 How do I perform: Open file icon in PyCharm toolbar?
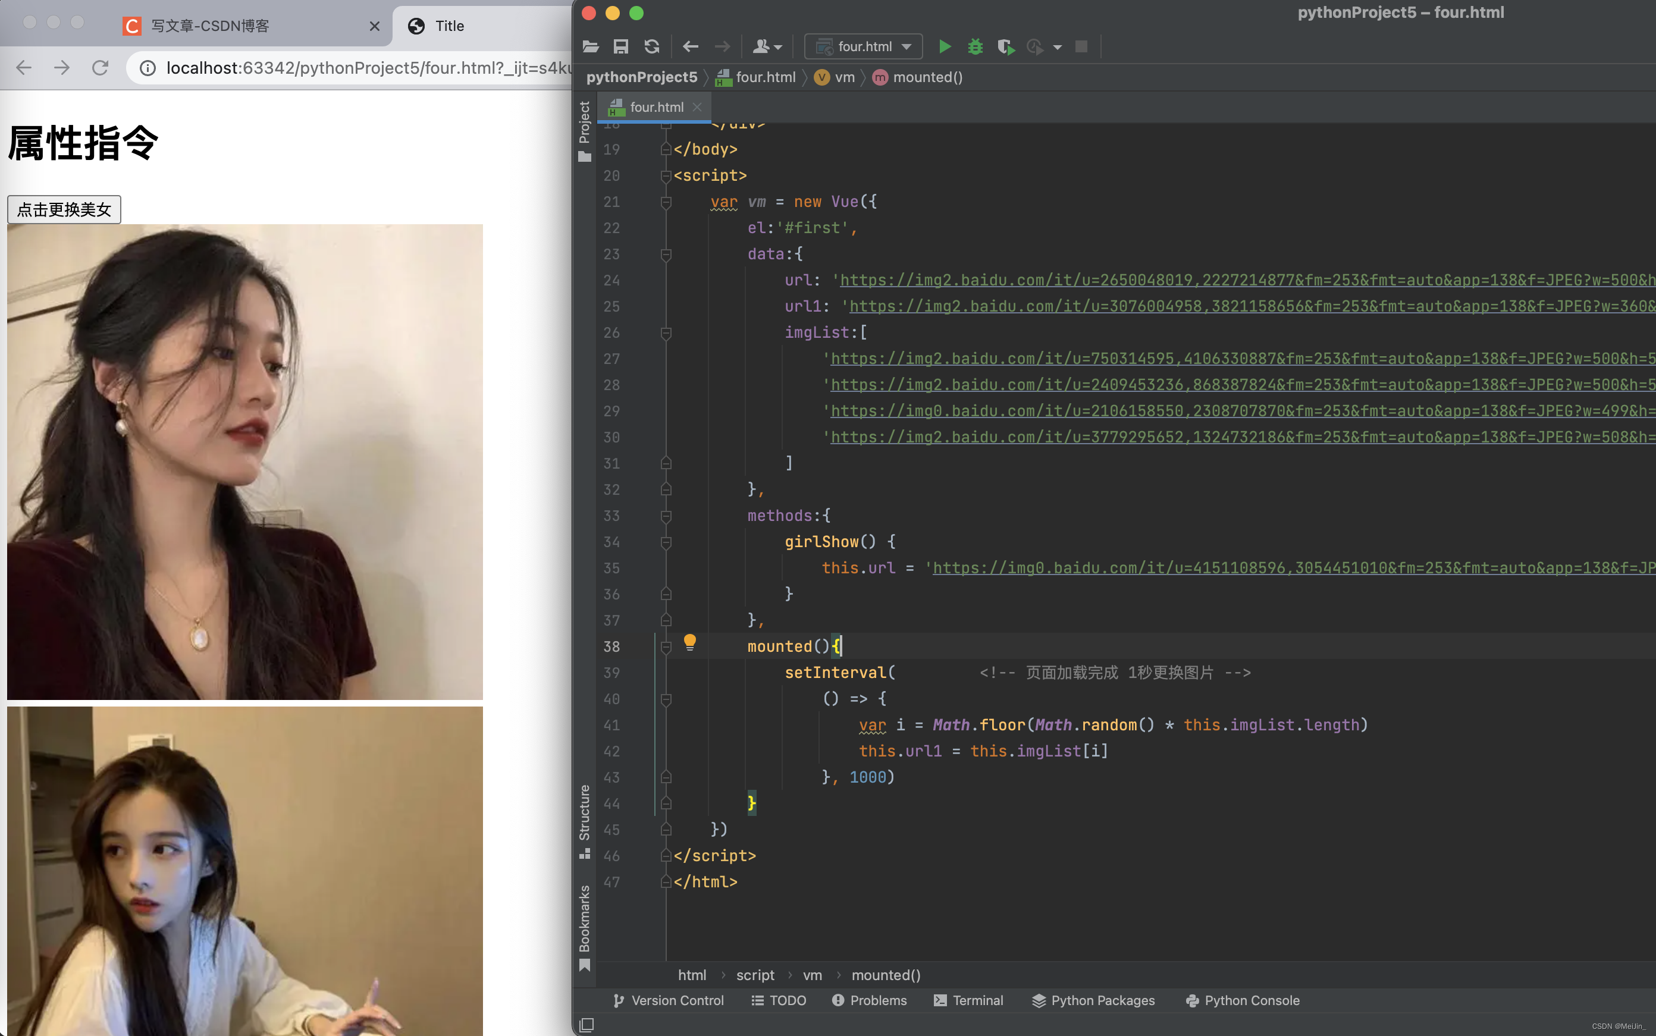click(x=591, y=46)
